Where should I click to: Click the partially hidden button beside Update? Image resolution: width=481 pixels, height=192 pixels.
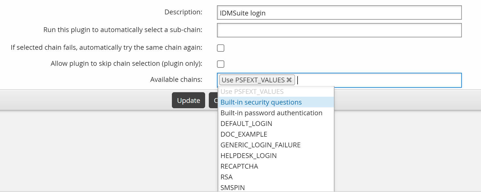pos(213,100)
